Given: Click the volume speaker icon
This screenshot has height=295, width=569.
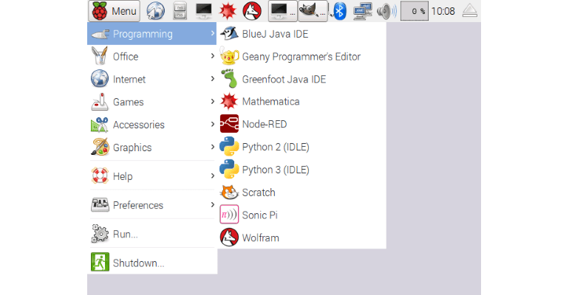Looking at the screenshot, I should pyautogui.click(x=386, y=11).
